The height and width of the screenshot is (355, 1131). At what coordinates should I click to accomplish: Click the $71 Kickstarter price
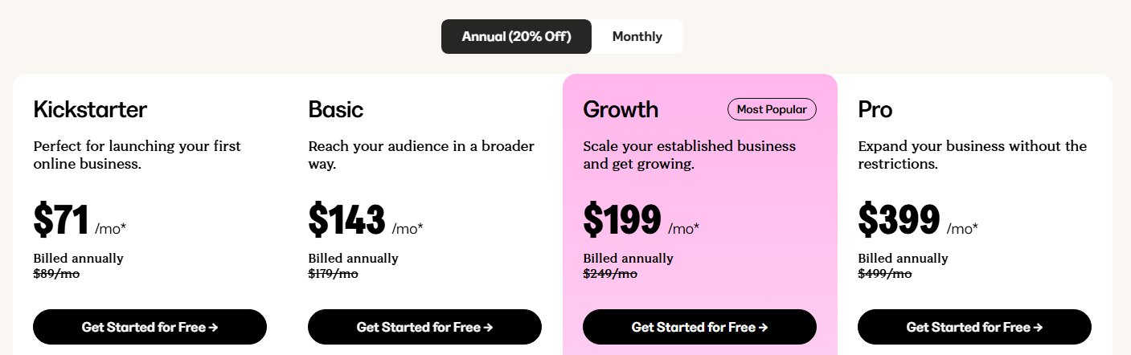[x=61, y=220]
